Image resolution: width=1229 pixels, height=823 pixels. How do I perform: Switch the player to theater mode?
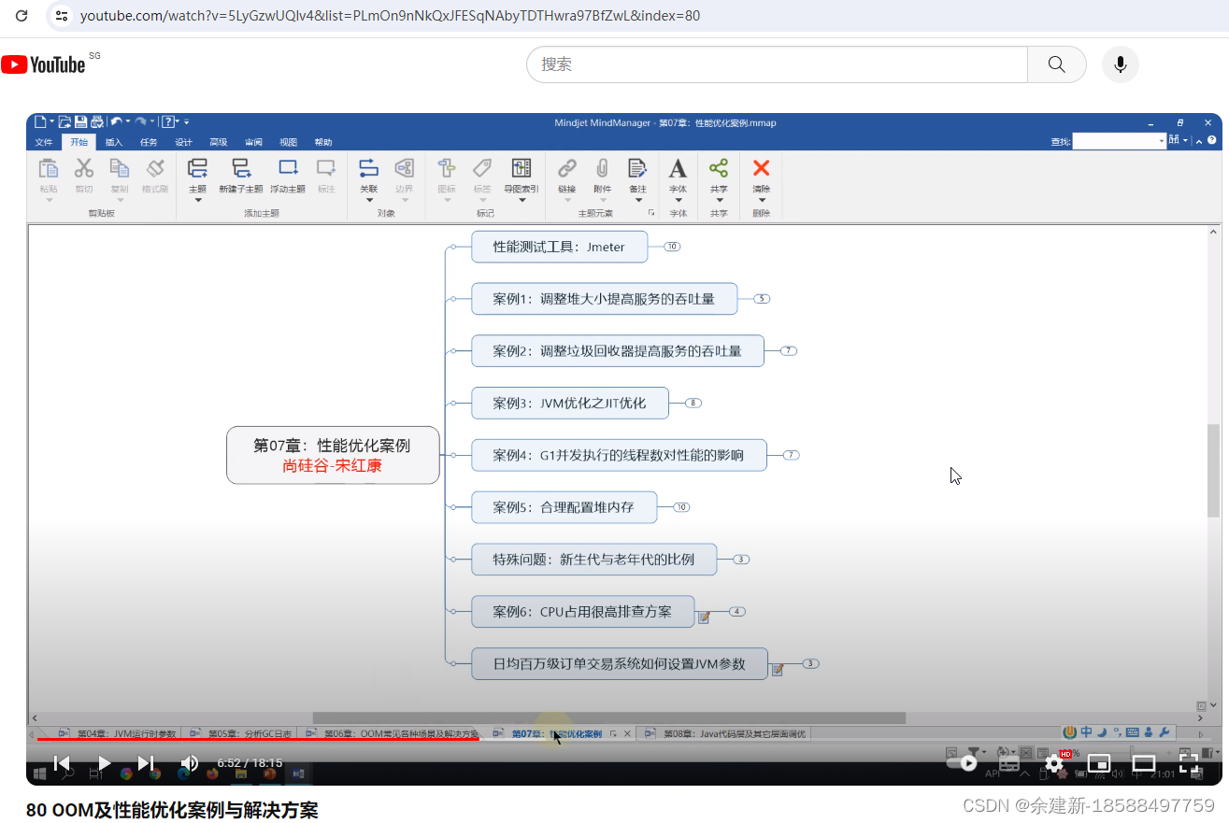point(1144,763)
